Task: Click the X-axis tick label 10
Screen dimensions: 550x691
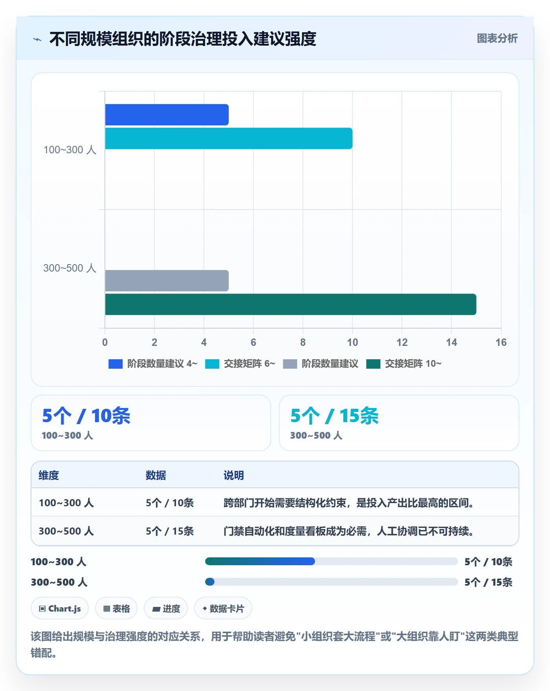Action: 352,342
